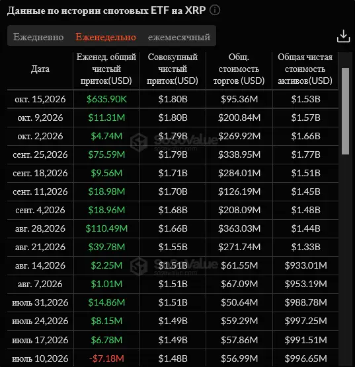The width and height of the screenshot is (355, 367).
Task: Click the Общая чистая стоимость активов header
Action: click(305, 69)
